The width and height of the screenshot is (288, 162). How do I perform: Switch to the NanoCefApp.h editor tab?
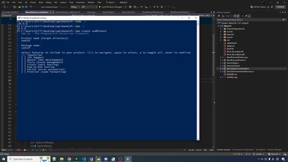[x=108, y=12]
